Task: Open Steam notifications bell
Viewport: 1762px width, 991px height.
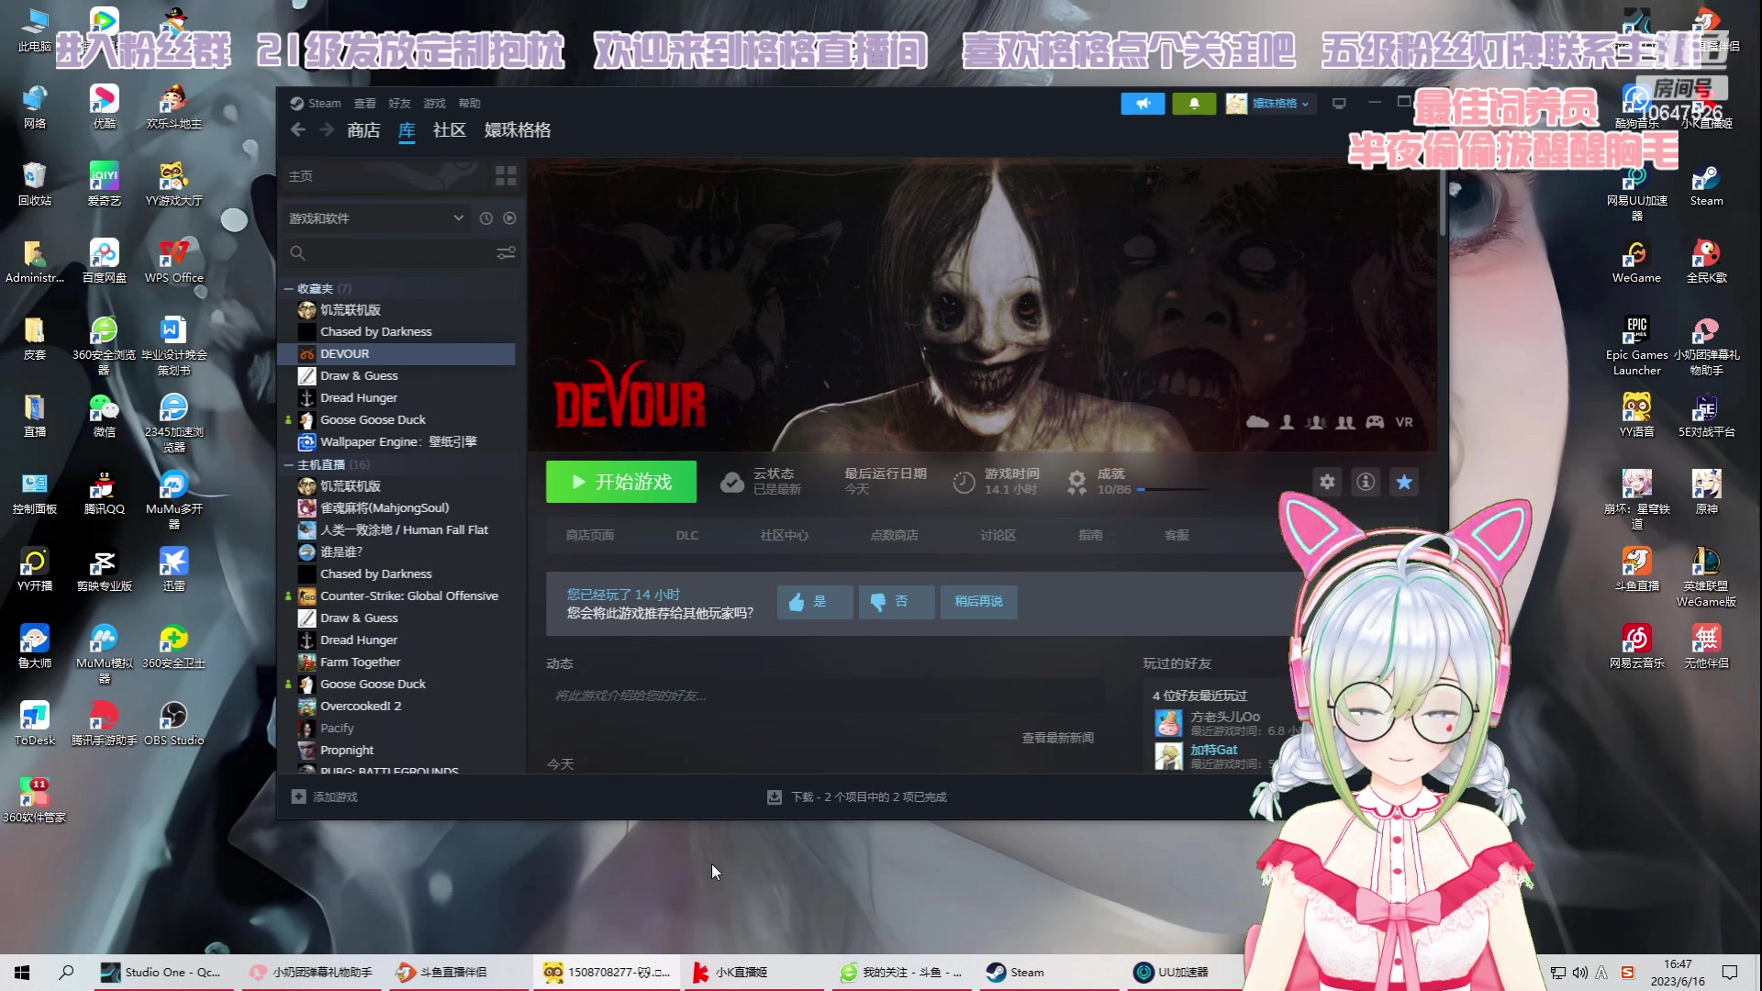Action: pyautogui.click(x=1194, y=104)
